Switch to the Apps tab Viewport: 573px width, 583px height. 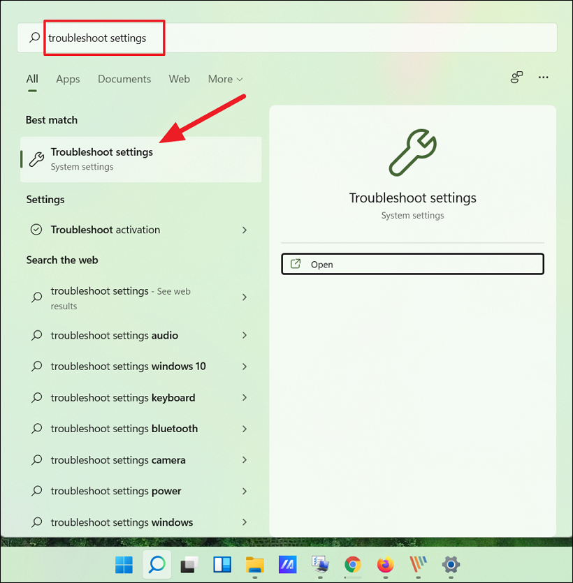[x=68, y=79]
